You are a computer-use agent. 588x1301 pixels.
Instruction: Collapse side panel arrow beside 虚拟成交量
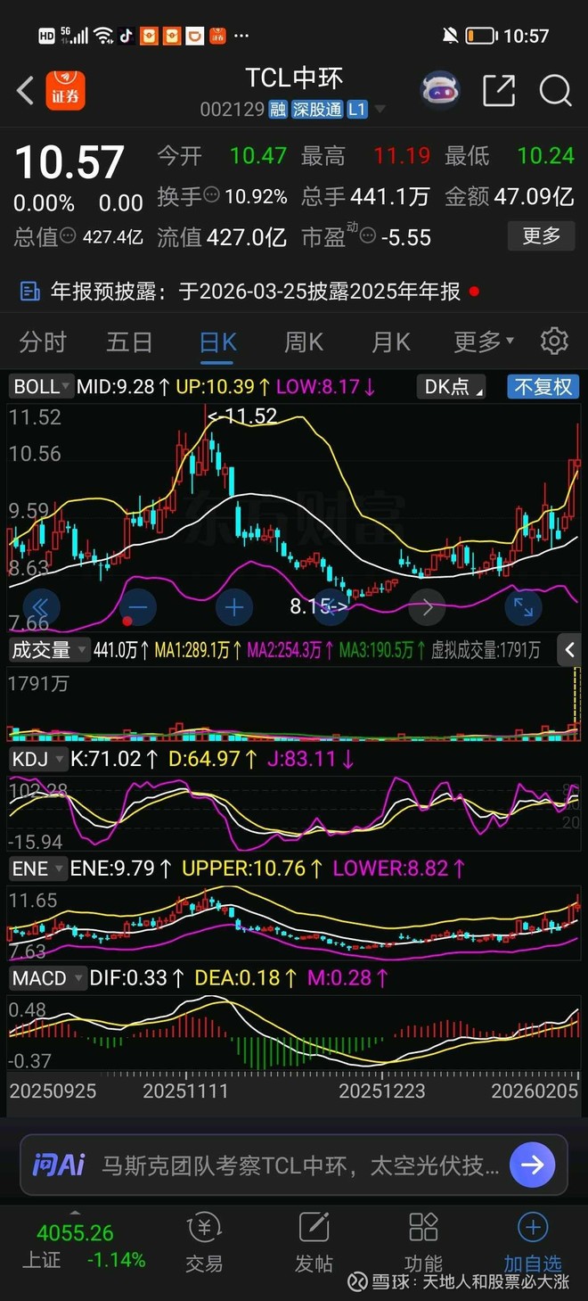(x=569, y=650)
